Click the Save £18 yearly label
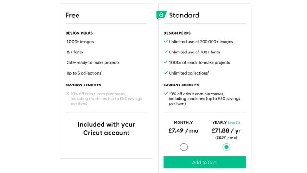Viewport: 307px width, 173px height. (x=234, y=123)
